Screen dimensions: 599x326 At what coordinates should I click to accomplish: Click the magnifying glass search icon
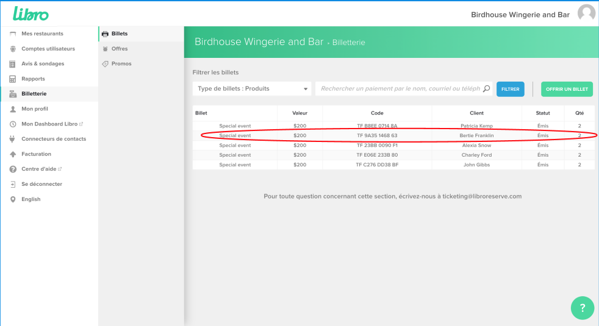(x=486, y=89)
